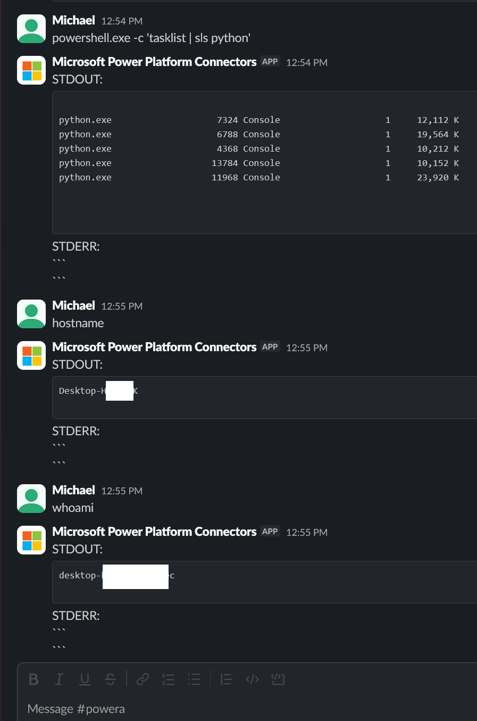477x721 pixels.
Task: Open the 12:54 PM timestamp on Michael's message
Action: pos(122,21)
